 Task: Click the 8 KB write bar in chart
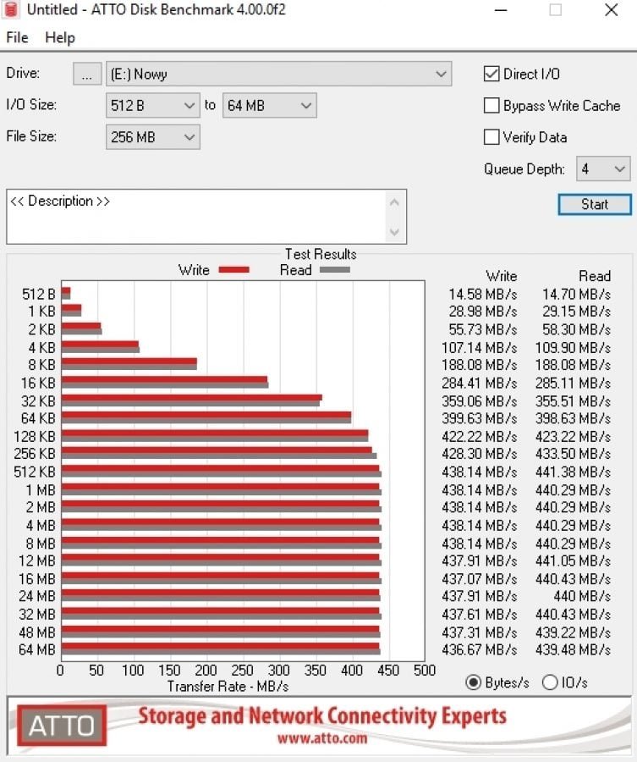129,361
